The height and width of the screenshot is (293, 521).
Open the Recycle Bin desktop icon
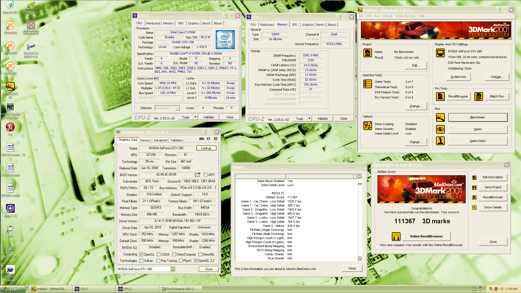10,5
